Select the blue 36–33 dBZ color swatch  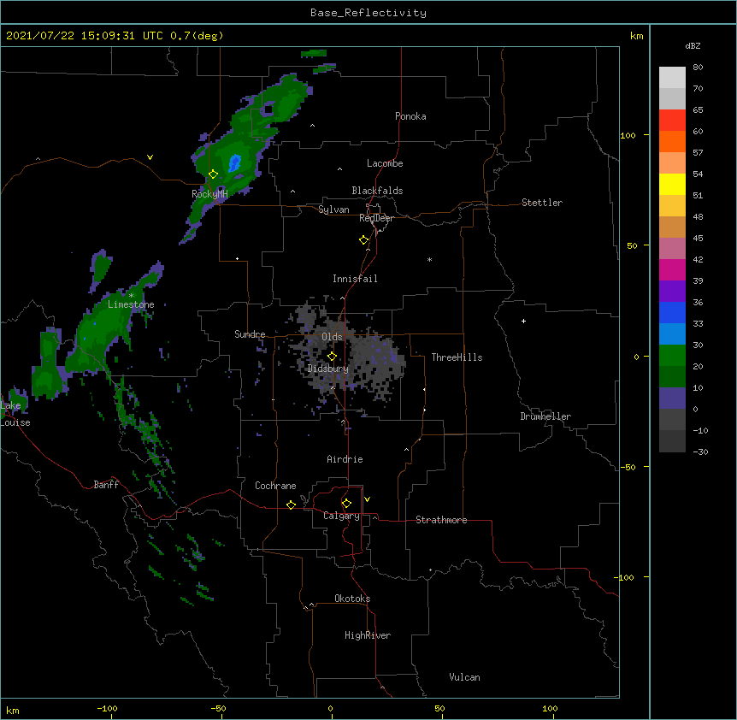tap(672, 312)
